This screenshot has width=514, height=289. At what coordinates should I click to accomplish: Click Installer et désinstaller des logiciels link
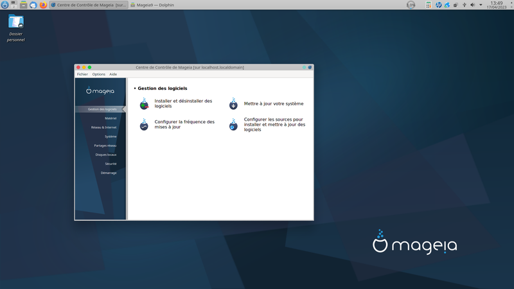(x=183, y=103)
